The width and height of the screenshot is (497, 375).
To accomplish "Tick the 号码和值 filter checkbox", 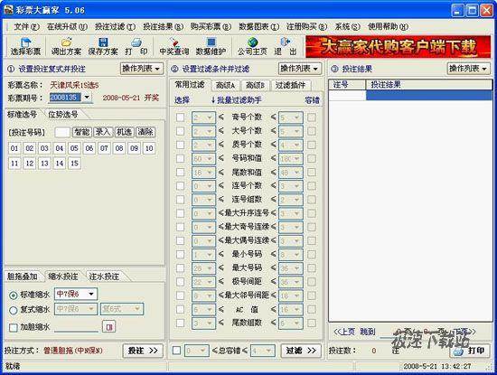I will pyautogui.click(x=180, y=158).
